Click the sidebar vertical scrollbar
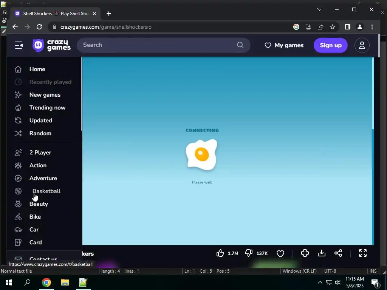Screen dimensions: 387x290 (x=81, y=94)
